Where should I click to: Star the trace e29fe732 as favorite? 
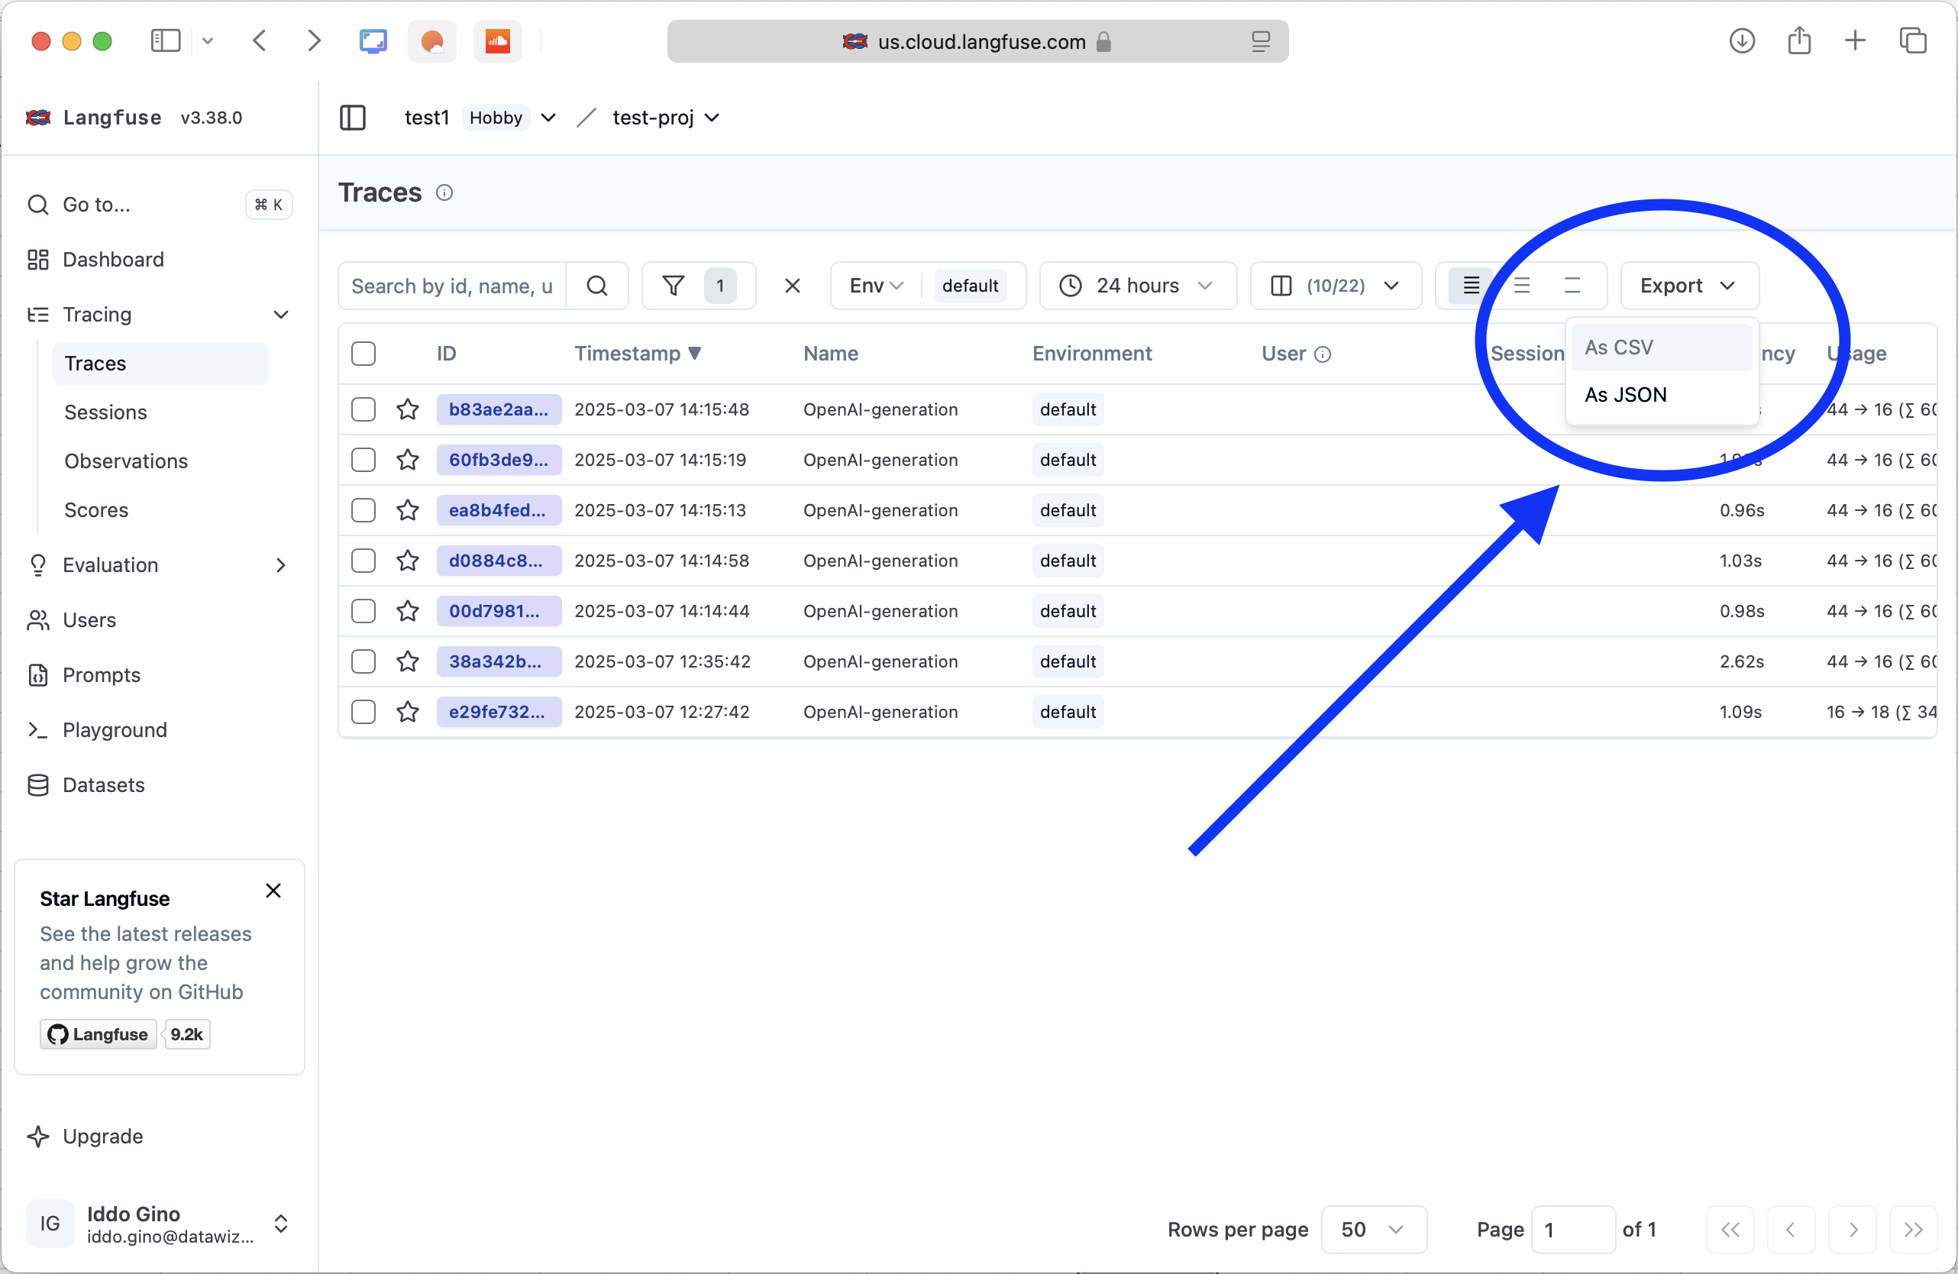click(x=408, y=712)
